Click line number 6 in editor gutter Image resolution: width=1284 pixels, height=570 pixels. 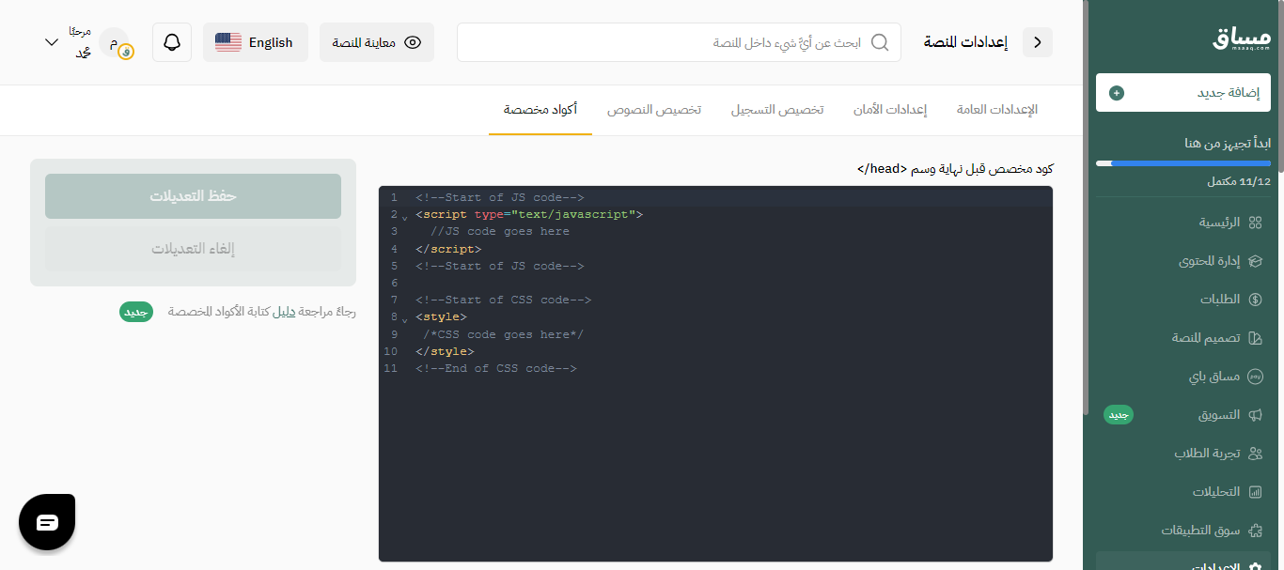click(x=394, y=283)
